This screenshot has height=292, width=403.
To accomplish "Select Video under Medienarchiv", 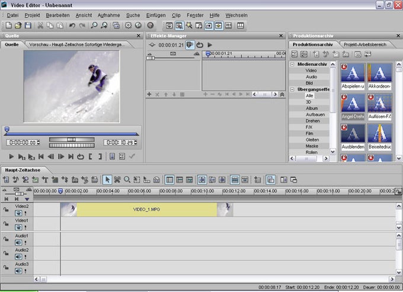I will [311, 70].
